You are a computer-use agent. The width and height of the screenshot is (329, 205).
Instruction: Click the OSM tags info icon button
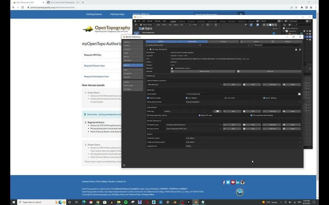click(218, 111)
